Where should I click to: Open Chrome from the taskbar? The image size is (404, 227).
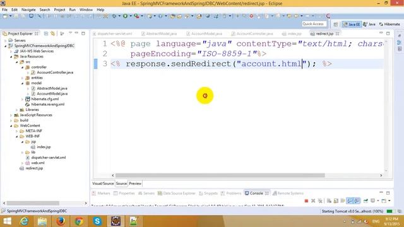(79, 221)
